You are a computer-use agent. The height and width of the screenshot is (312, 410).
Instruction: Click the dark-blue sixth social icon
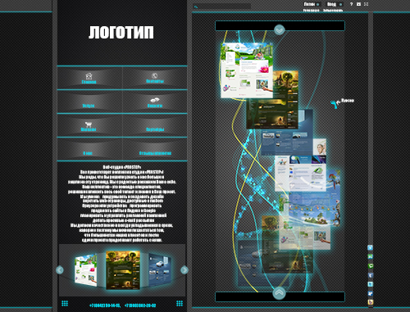click(371, 293)
